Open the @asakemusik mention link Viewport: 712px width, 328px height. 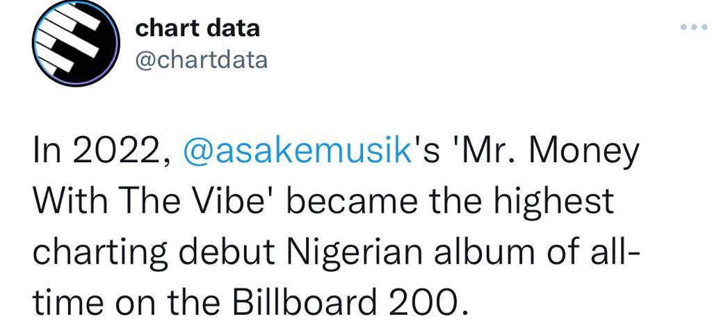point(297,153)
